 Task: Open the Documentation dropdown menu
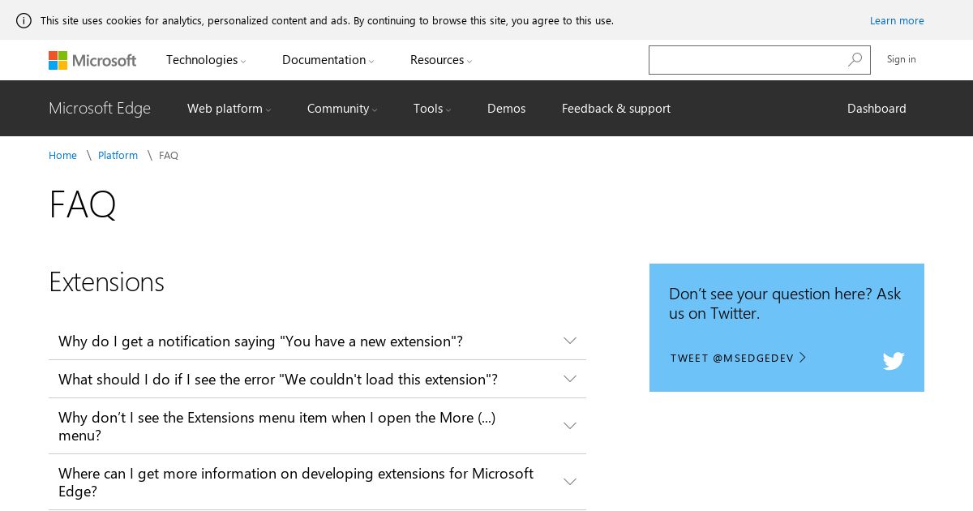click(x=328, y=60)
